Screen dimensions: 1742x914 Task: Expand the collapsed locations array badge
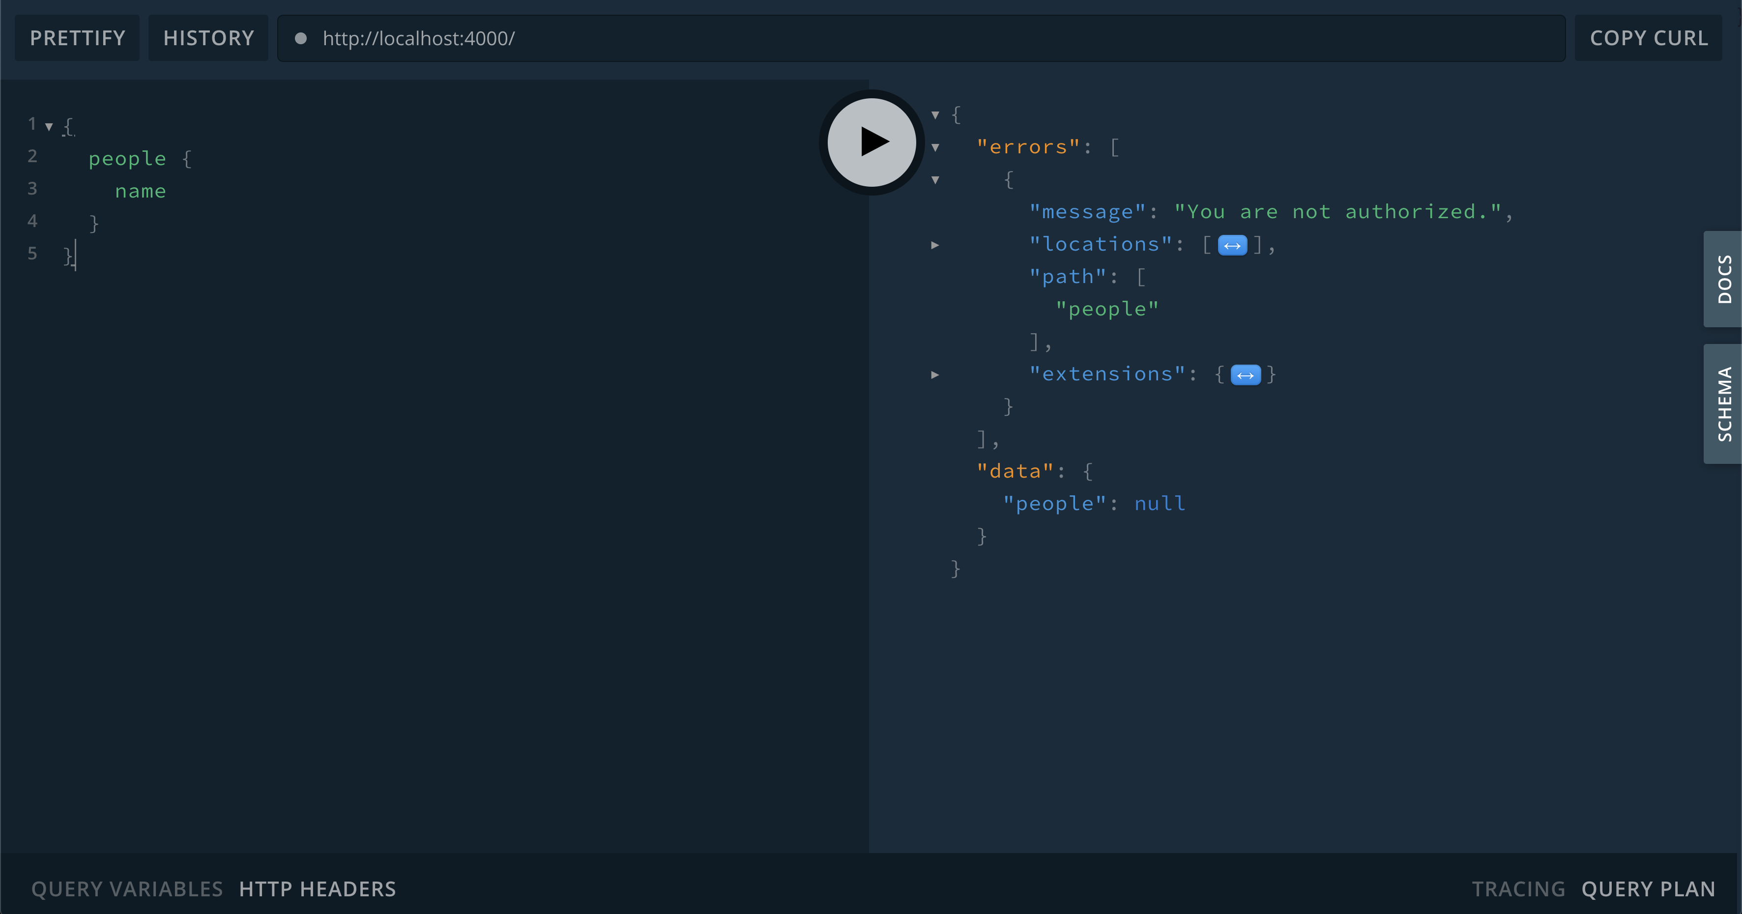coord(1231,245)
